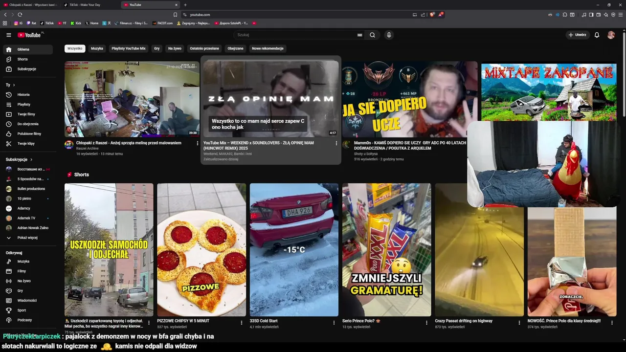Image resolution: width=626 pixels, height=352 pixels.
Task: Reload the page with browser refresh button
Action: tap(20, 15)
